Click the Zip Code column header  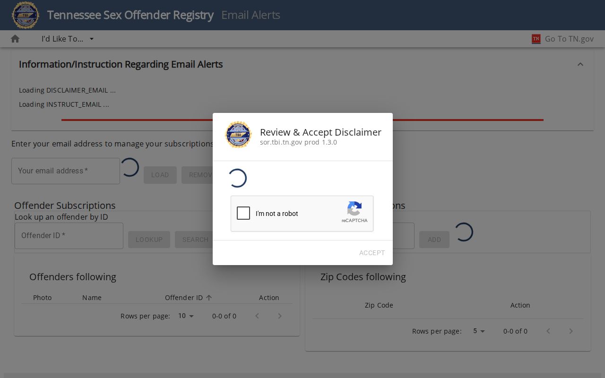click(x=379, y=305)
